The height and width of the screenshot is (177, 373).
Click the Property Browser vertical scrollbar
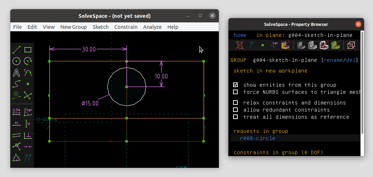tap(362, 82)
